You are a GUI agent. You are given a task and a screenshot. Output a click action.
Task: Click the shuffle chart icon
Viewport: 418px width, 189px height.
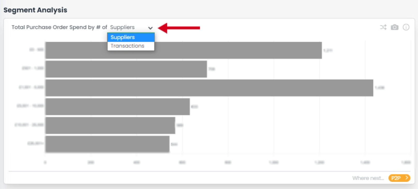click(x=383, y=27)
